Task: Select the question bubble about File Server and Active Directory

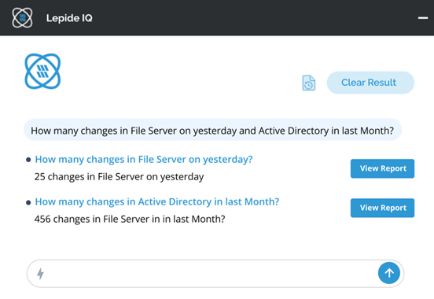Action: tap(212, 131)
